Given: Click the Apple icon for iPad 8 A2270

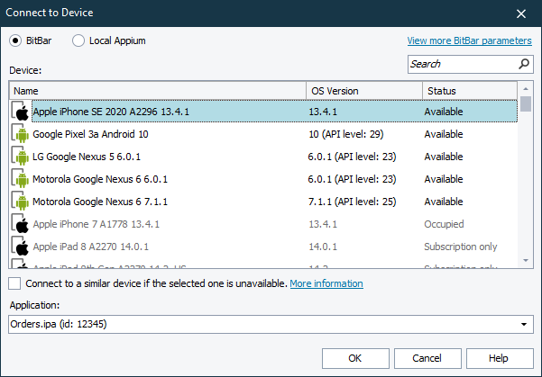Looking at the screenshot, I should click(21, 247).
